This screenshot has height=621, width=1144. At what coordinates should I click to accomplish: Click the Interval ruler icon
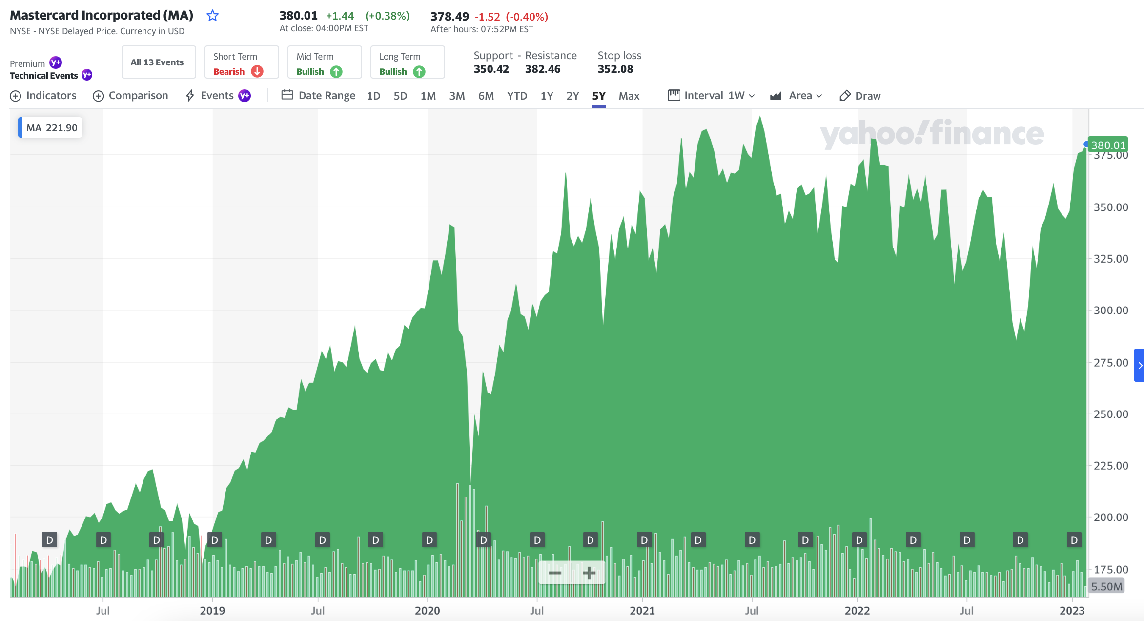click(x=674, y=95)
